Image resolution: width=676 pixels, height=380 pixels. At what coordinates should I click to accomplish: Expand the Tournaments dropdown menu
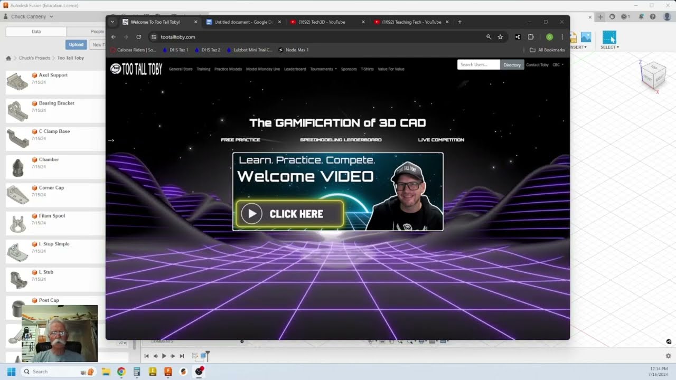click(323, 69)
